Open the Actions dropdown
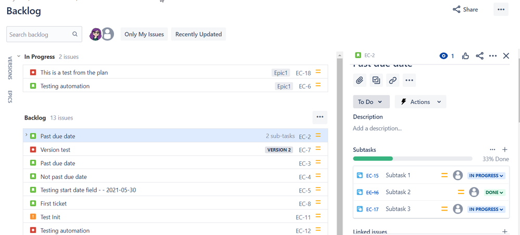Screen dimensions: 520x235 tap(421, 102)
